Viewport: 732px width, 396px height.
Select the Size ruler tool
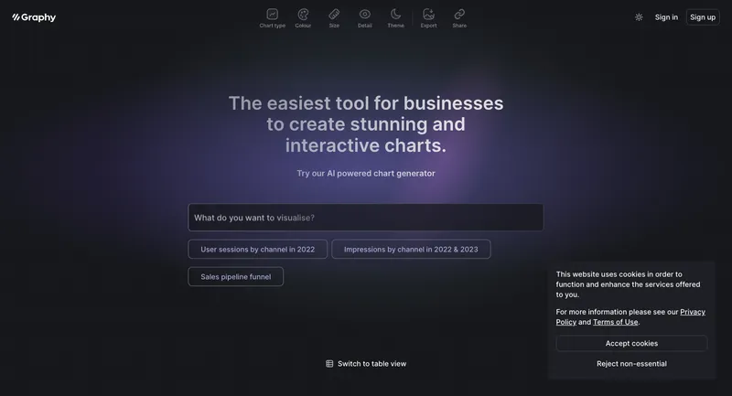click(x=334, y=15)
